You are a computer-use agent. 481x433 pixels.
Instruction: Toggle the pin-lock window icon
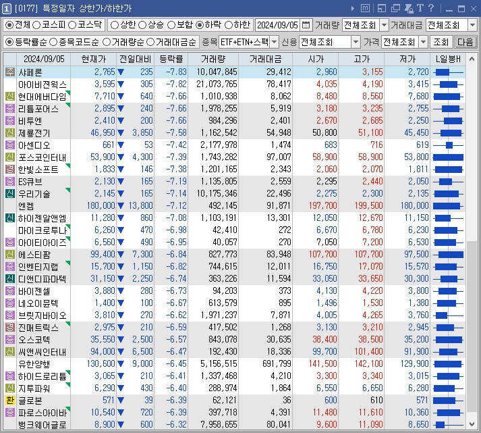tap(409, 8)
